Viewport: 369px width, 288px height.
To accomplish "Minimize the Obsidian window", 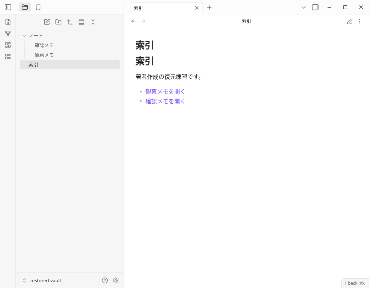I will (329, 7).
